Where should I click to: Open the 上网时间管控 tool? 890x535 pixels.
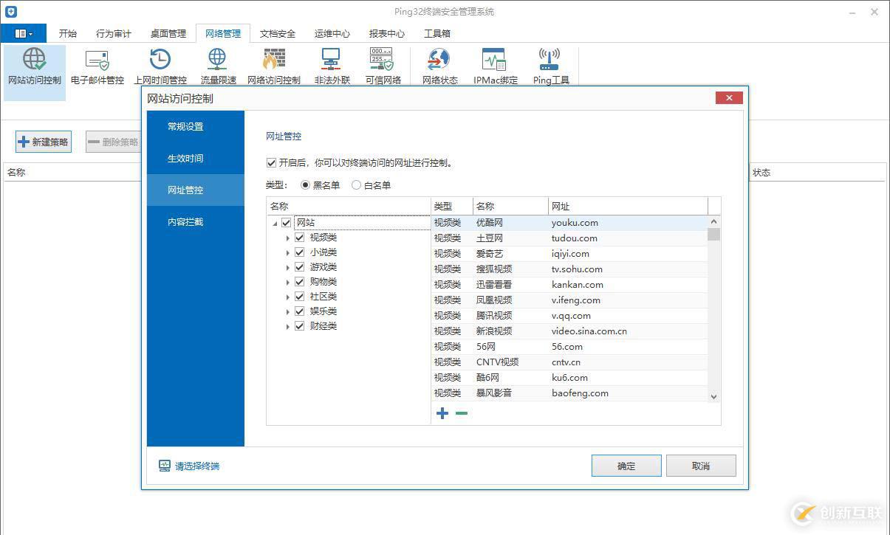pyautogui.click(x=160, y=67)
